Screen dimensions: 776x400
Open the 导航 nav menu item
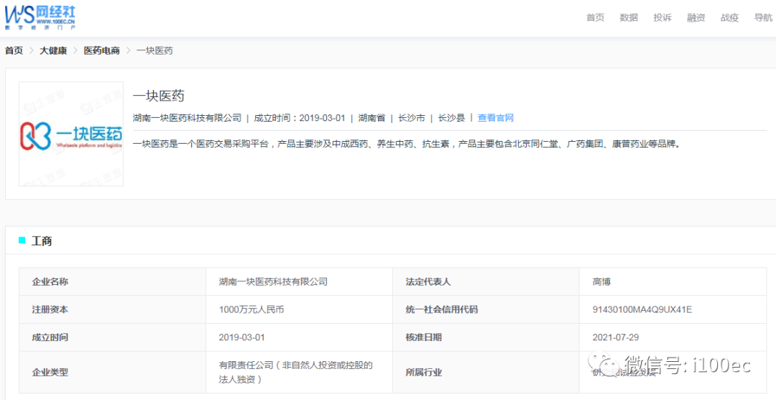point(763,18)
